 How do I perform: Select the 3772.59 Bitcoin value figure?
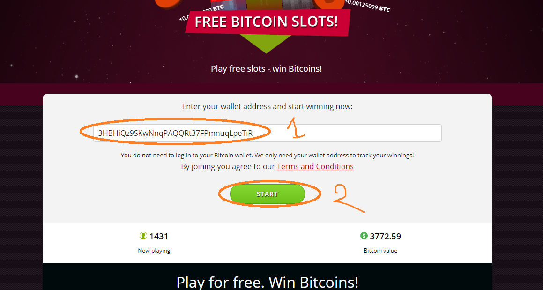point(386,237)
